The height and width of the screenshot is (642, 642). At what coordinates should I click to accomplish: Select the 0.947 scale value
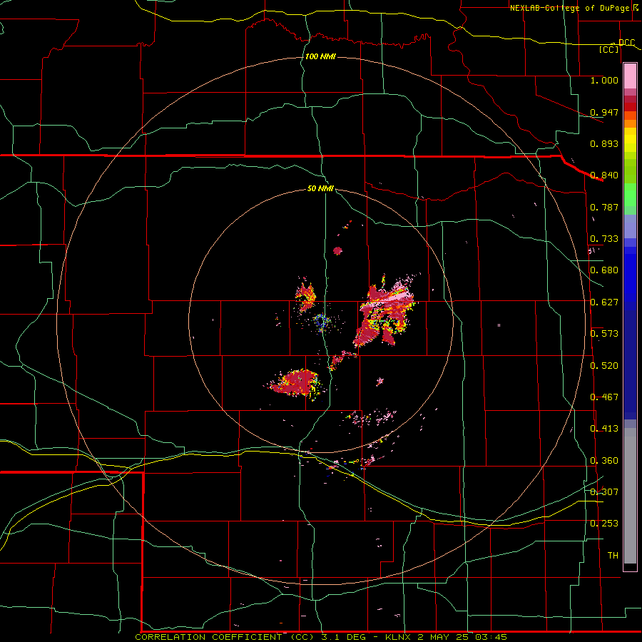pyautogui.click(x=604, y=112)
